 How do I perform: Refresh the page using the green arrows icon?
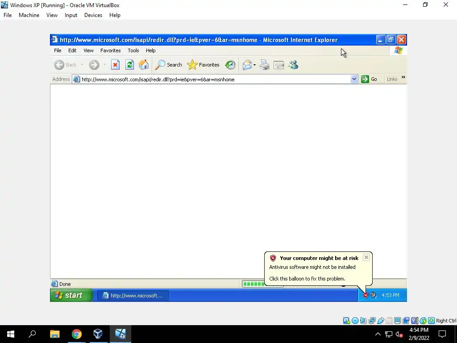click(129, 65)
